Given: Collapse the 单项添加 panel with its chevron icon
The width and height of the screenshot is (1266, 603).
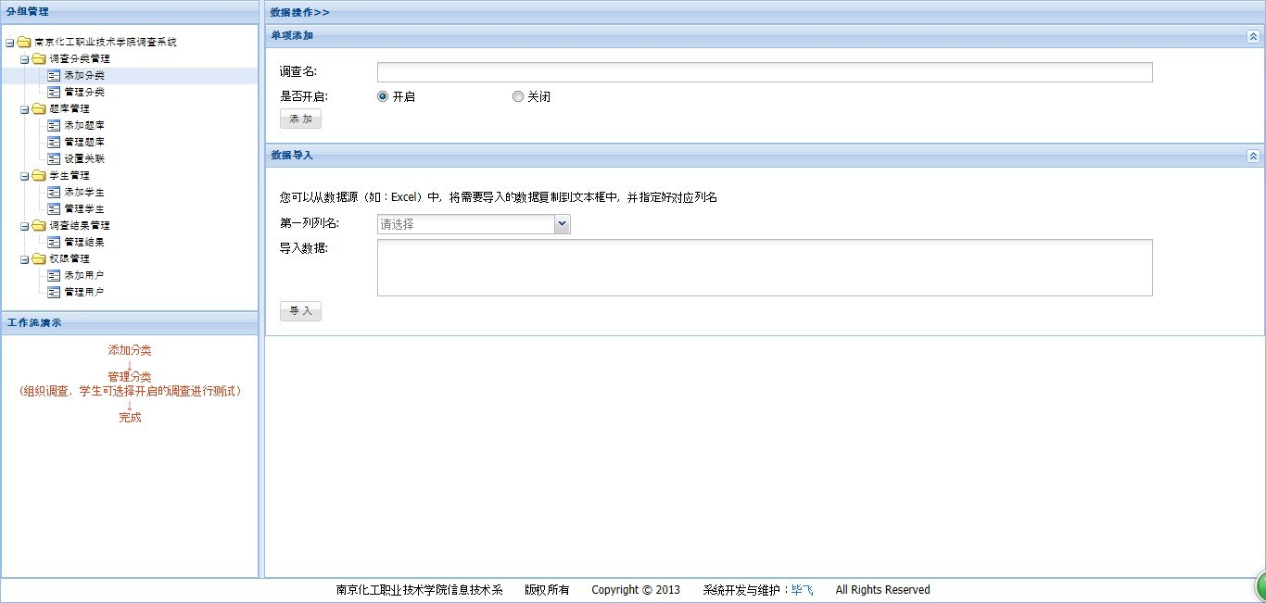Looking at the screenshot, I should [1253, 36].
